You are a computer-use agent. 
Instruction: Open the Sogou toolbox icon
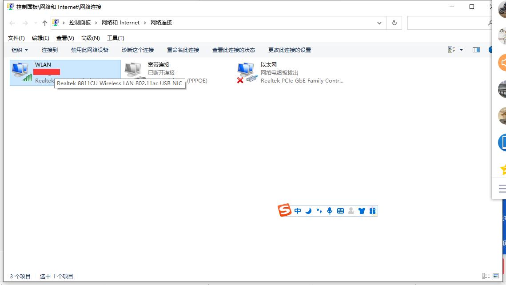pos(372,210)
